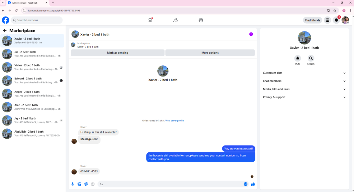Open the Edward conversation in the list
Image resolution: width=354 pixels, height=192 pixels.
tap(32, 80)
